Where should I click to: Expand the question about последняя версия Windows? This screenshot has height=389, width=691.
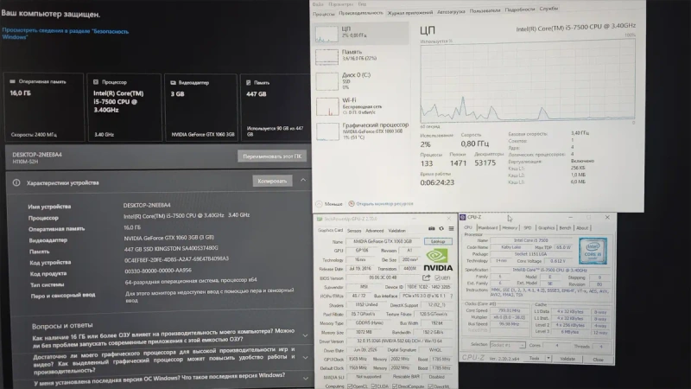pyautogui.click(x=305, y=378)
